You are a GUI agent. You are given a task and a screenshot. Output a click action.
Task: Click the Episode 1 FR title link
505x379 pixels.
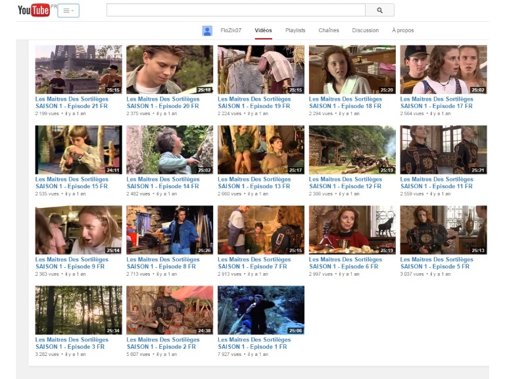tap(254, 343)
